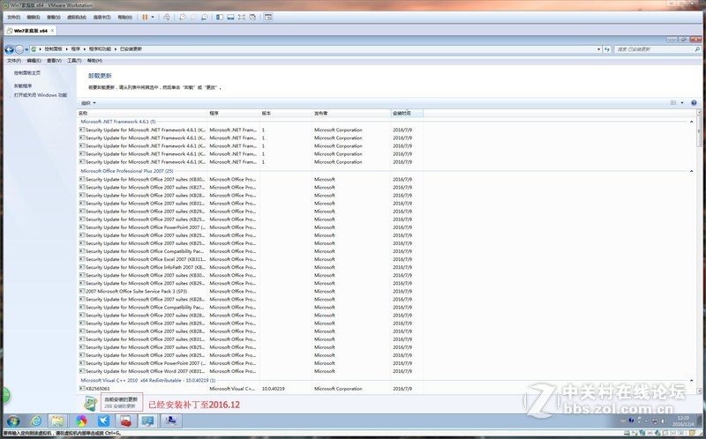Open the address bar history dropdown arrow
Screen dimensions: 706x439
[598, 49]
